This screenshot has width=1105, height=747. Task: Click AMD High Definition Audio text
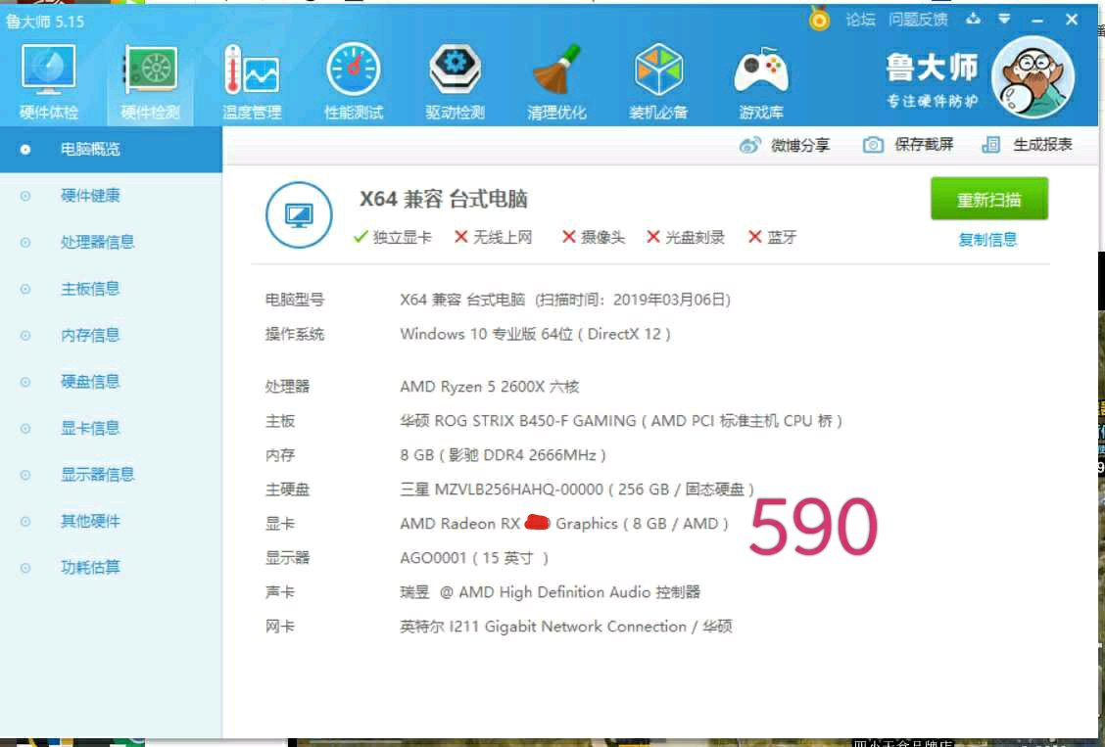point(553,592)
